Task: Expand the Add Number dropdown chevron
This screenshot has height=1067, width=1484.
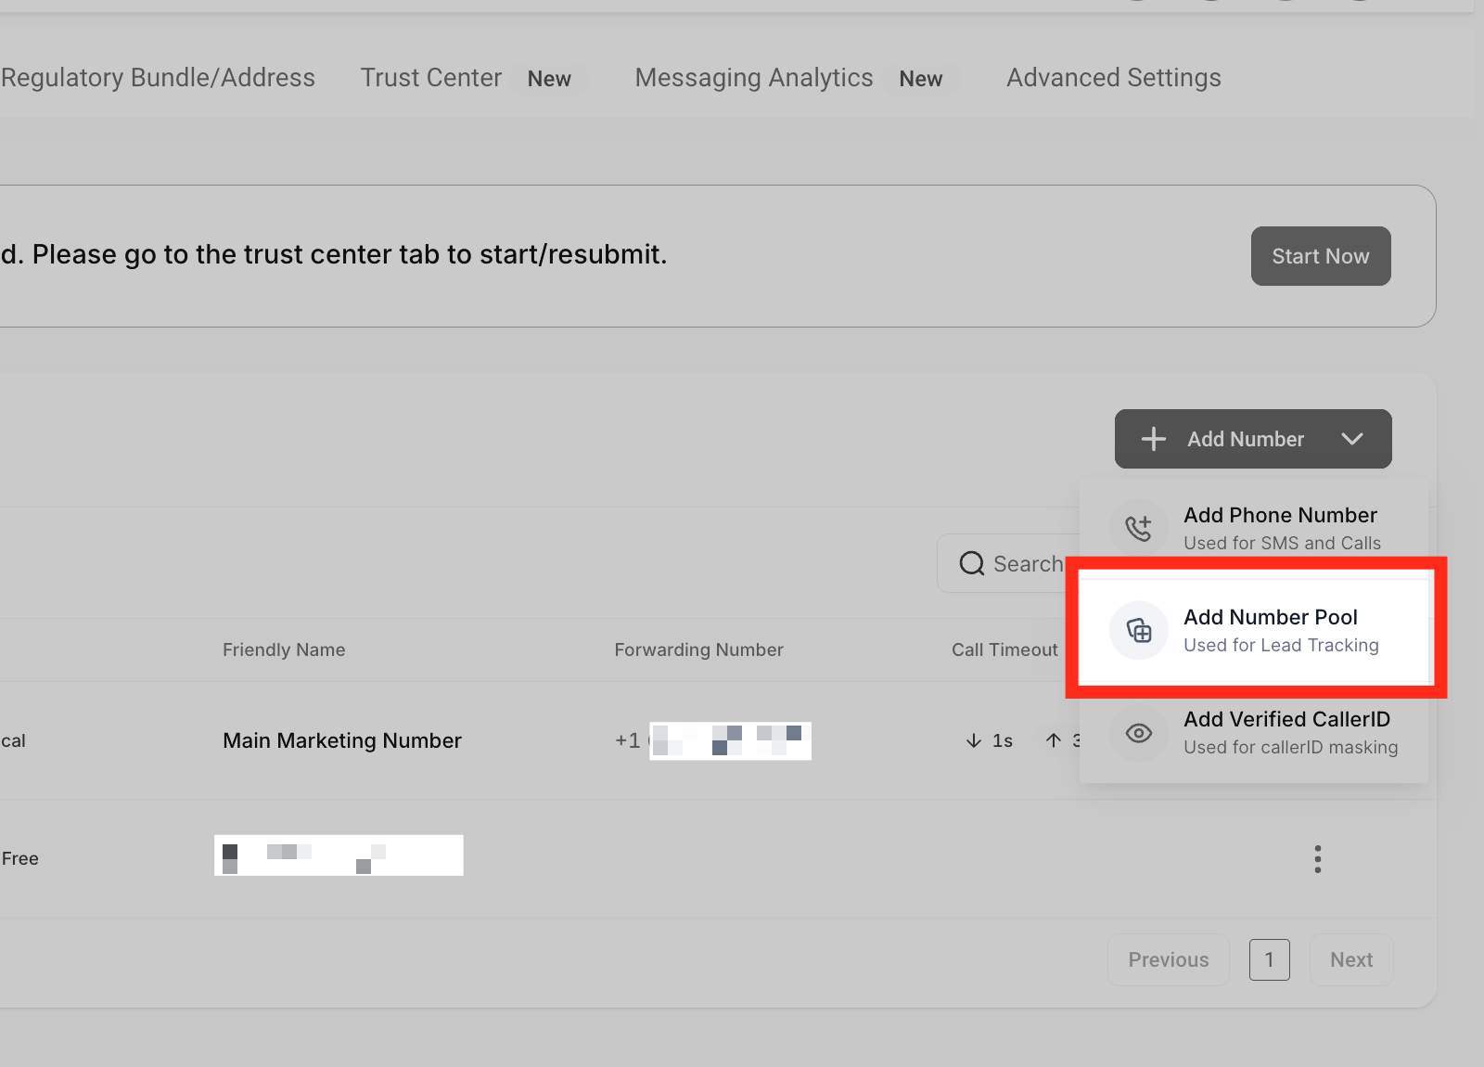Action: click(1352, 439)
